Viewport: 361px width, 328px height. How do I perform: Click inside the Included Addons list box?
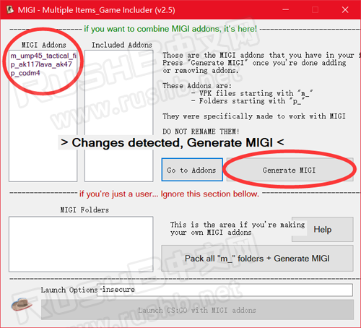(119, 116)
